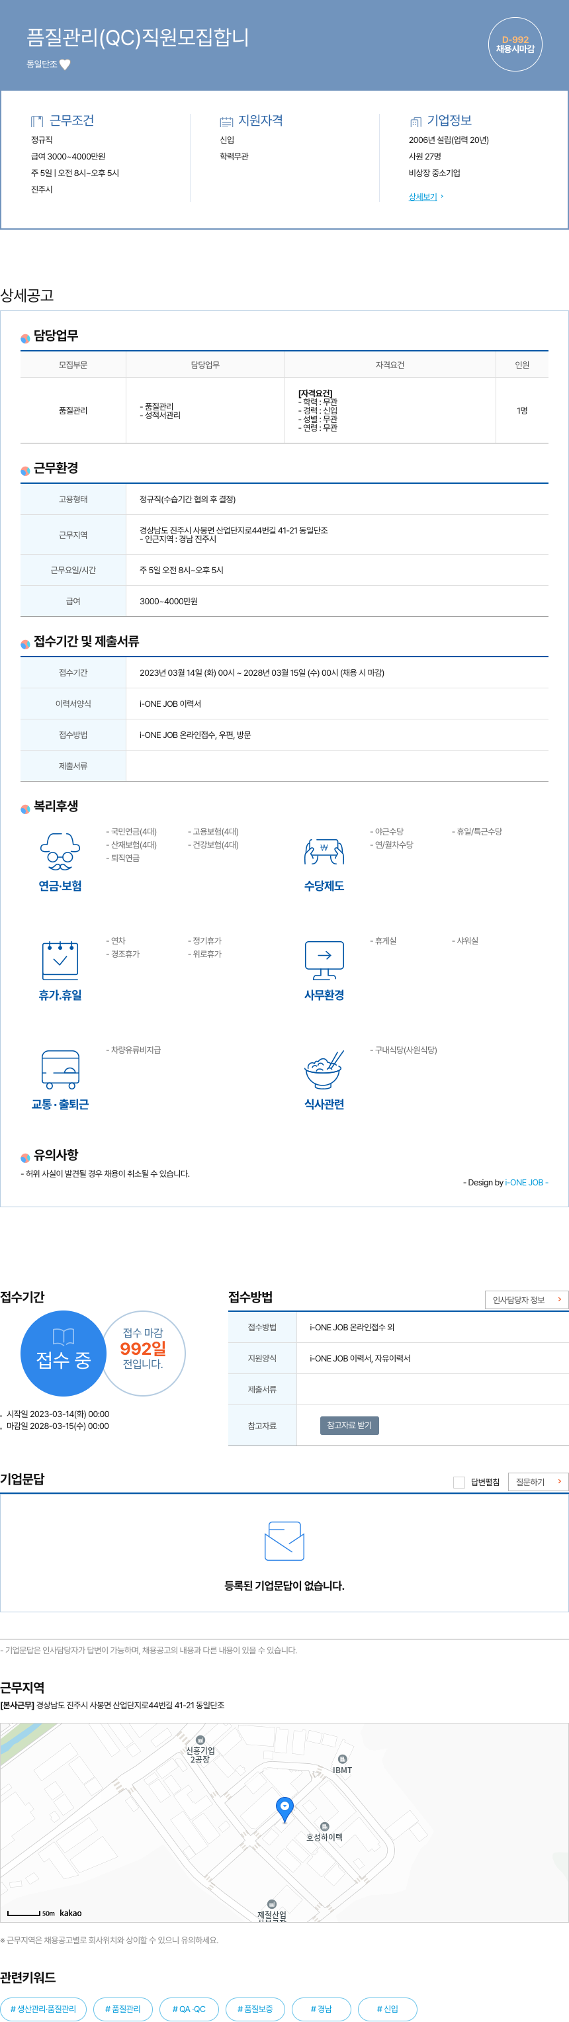Click the 사무환경 monitor icon
The height and width of the screenshot is (2022, 569).
pyautogui.click(x=324, y=960)
